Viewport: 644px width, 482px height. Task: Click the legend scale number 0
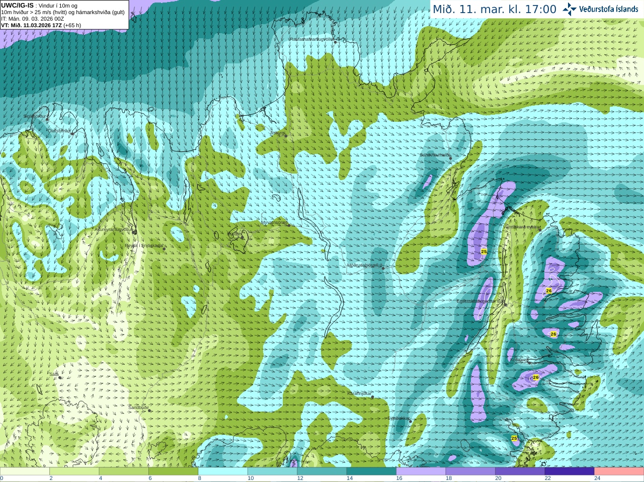(2, 478)
